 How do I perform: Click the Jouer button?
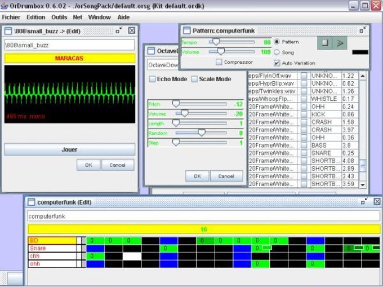pyautogui.click(x=69, y=149)
